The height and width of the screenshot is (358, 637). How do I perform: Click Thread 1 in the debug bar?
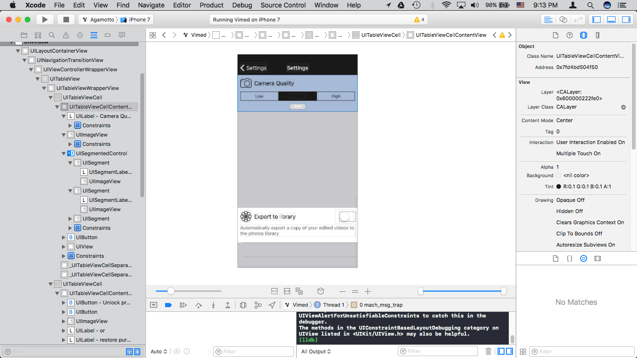point(329,305)
